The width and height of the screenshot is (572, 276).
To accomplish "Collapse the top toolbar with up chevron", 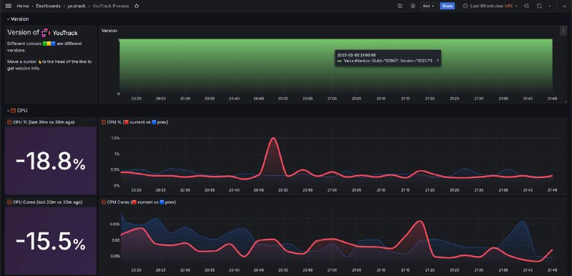I will click(565, 6).
